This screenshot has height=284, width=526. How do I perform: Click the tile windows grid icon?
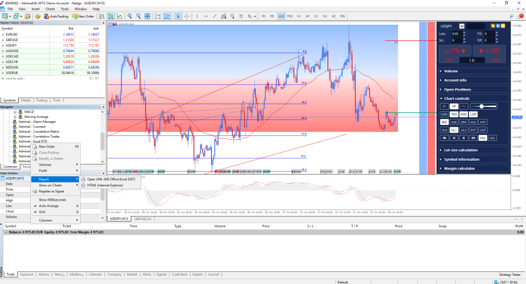pos(147,16)
